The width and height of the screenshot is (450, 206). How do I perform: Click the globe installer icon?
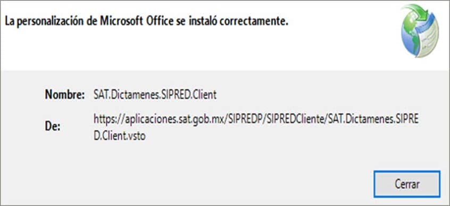pyautogui.click(x=420, y=31)
